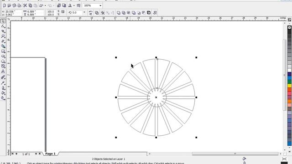Viewport: 292px width, 164px height.
Task: Choose the Crop tool
Action: click(x=3, y=31)
